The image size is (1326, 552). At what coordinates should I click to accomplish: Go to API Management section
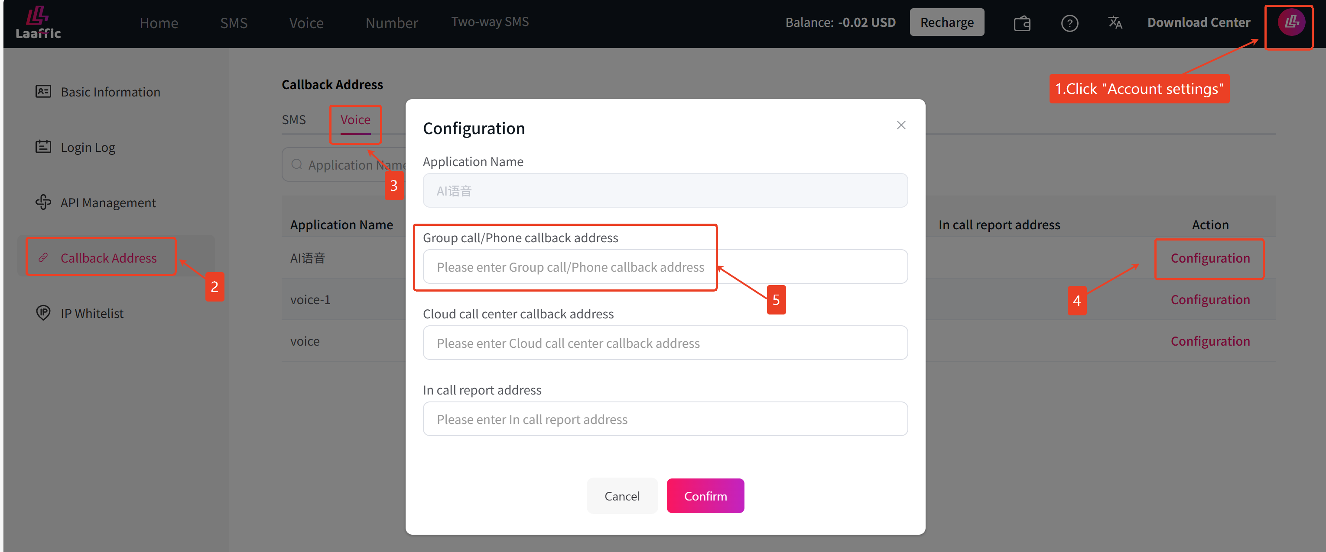pos(107,202)
